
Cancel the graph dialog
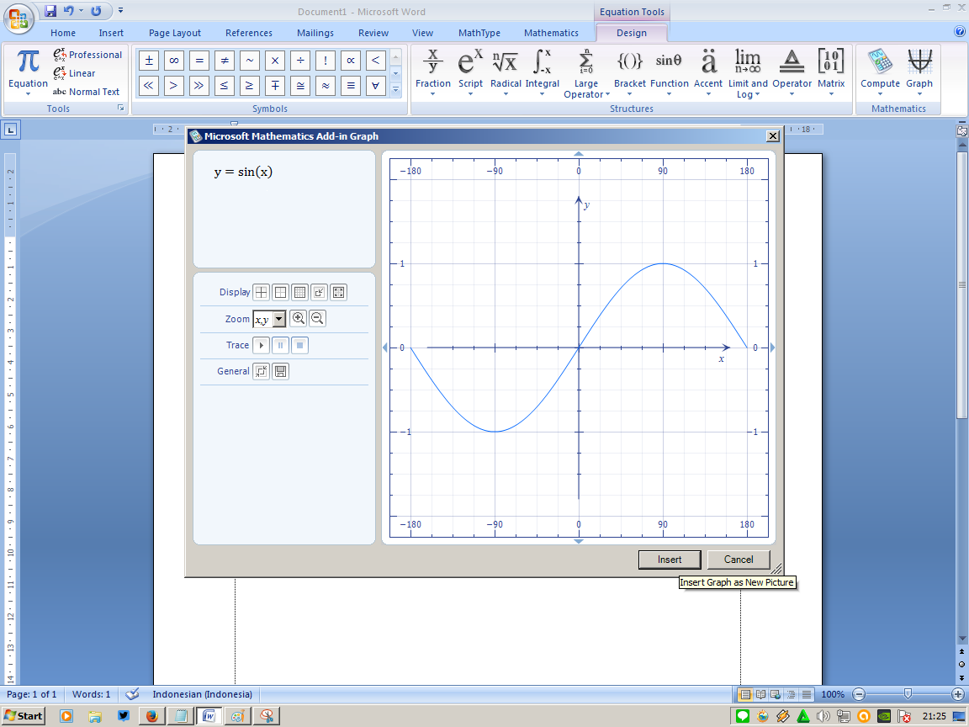[x=739, y=560]
